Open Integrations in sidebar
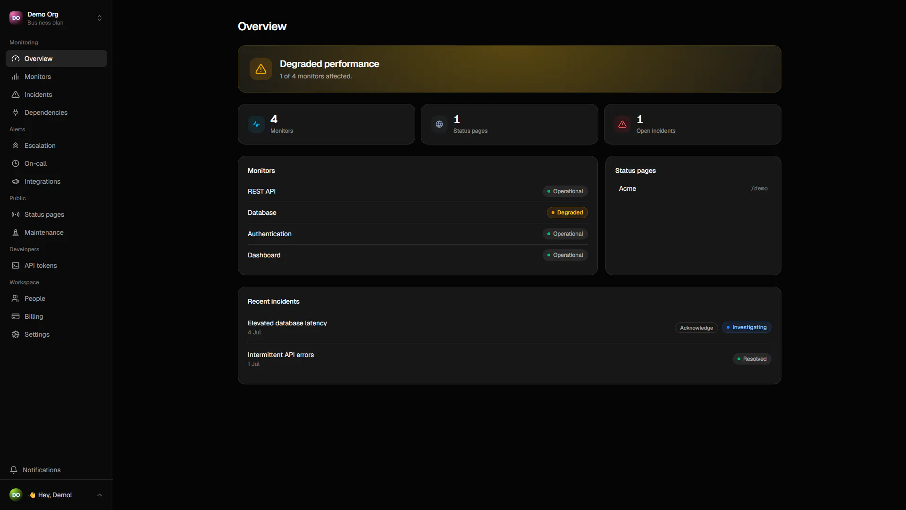The height and width of the screenshot is (510, 906). click(x=57, y=181)
